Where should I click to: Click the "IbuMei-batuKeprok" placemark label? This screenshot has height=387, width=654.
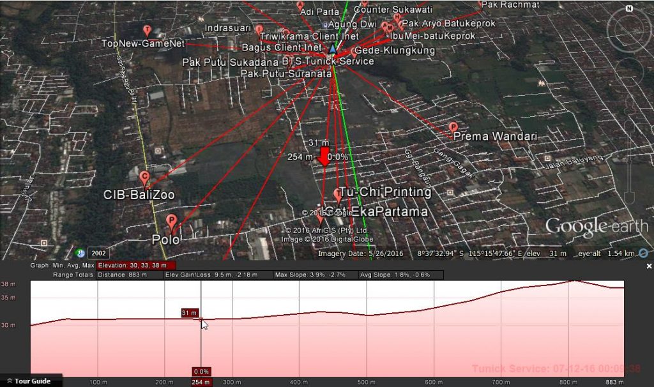click(432, 36)
